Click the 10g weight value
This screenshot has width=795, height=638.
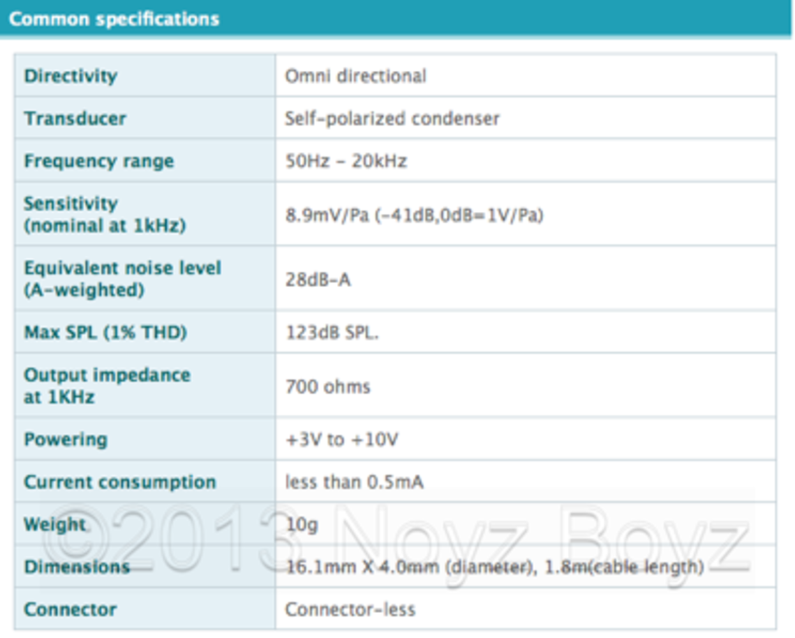point(302,524)
